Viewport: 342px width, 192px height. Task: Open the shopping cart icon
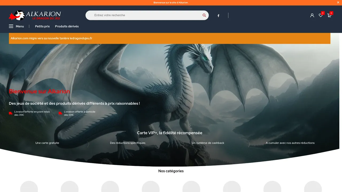[x=329, y=15]
